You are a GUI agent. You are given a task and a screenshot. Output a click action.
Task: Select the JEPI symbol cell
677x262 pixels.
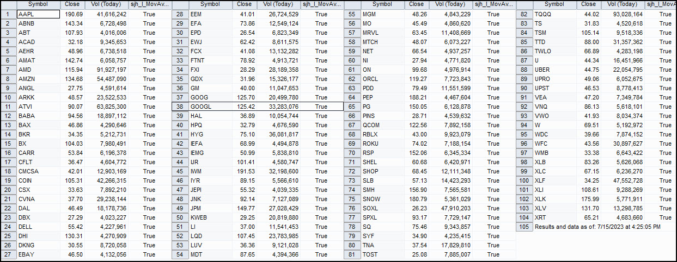tap(210, 190)
